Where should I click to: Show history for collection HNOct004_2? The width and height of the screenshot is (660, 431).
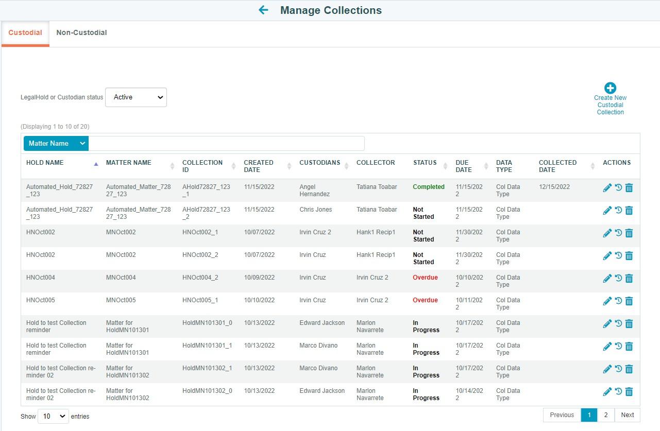pyautogui.click(x=618, y=279)
